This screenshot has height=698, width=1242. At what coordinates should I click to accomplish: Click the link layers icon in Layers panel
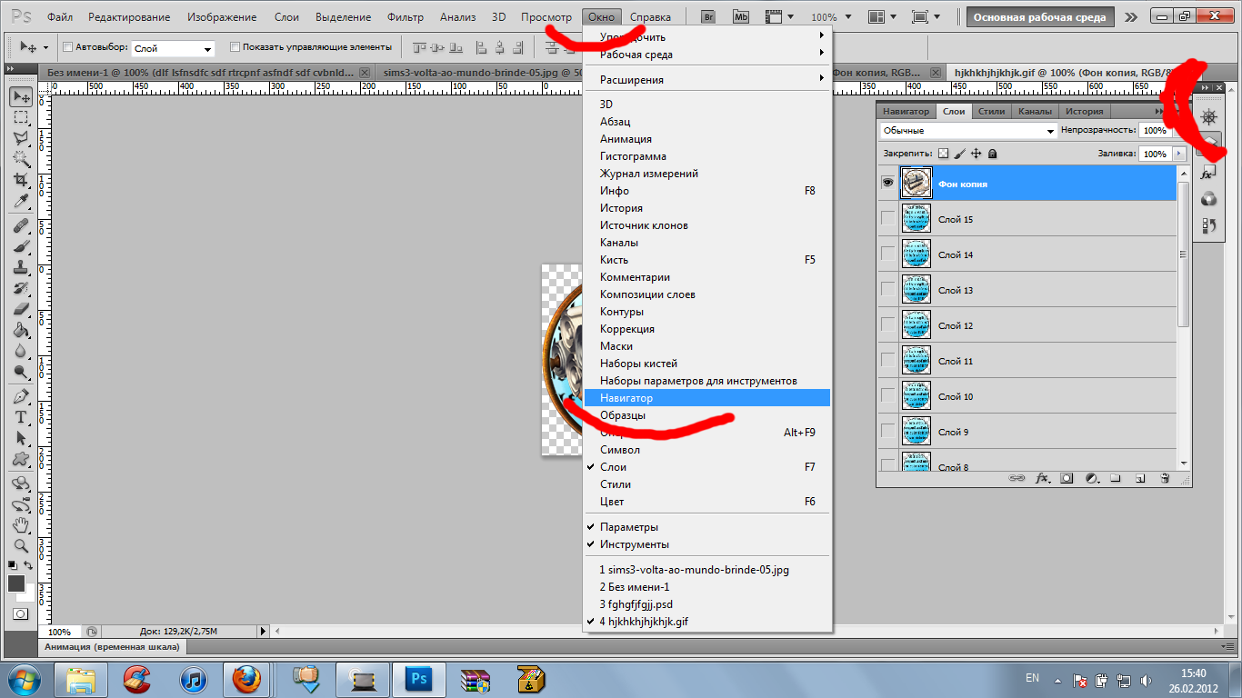coord(1017,478)
